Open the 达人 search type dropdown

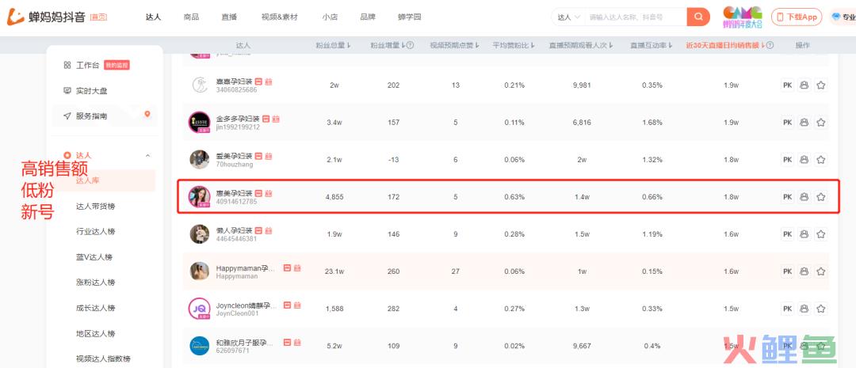tap(568, 17)
